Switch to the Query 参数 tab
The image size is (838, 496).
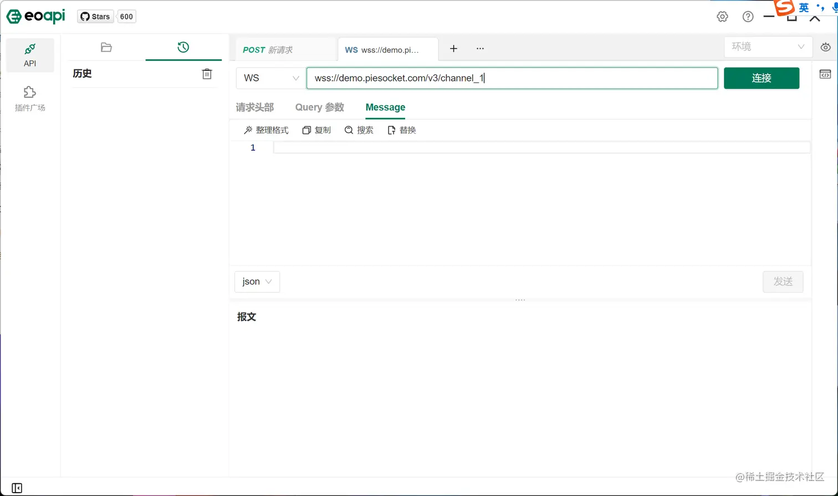coord(320,108)
